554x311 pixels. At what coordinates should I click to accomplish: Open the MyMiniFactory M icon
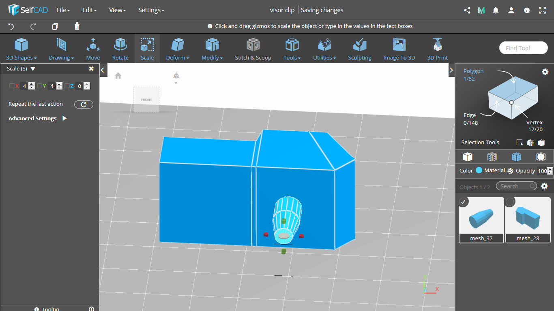[x=481, y=11]
